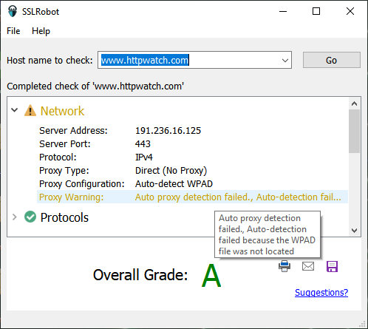Click the SSLRobot app icon in title bar
The image size is (368, 329).
pos(13,11)
